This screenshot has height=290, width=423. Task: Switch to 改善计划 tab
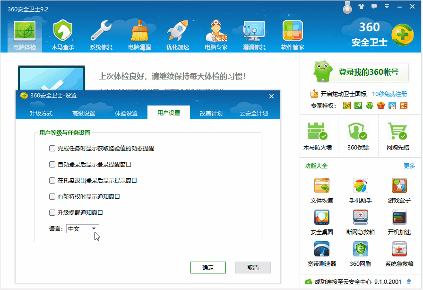(x=211, y=113)
